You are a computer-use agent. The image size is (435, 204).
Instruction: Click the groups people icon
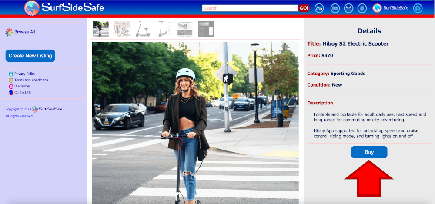pyautogui.click(x=348, y=8)
